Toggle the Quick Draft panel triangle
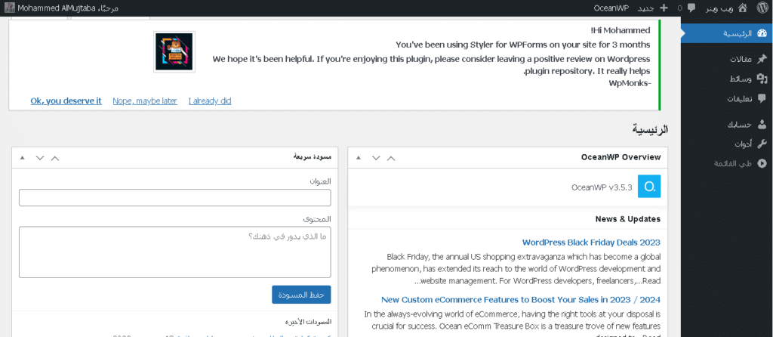The height and width of the screenshot is (337, 773). [x=22, y=158]
